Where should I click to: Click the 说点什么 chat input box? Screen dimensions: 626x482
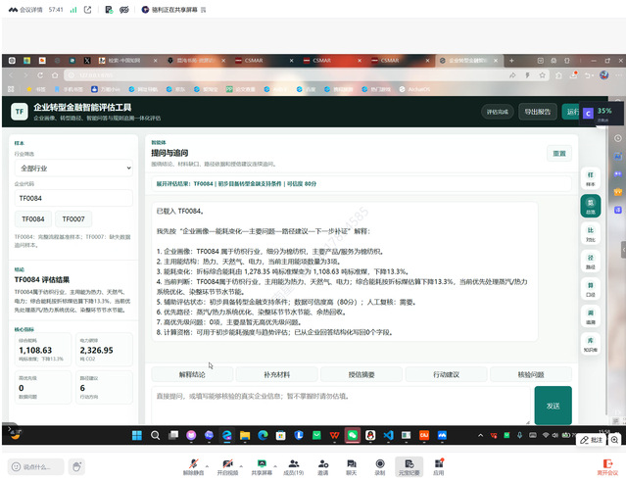click(x=36, y=466)
